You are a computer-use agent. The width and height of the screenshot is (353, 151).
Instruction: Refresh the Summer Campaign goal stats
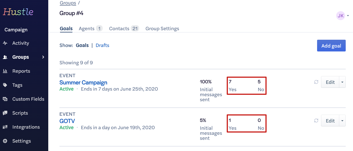coord(316,82)
